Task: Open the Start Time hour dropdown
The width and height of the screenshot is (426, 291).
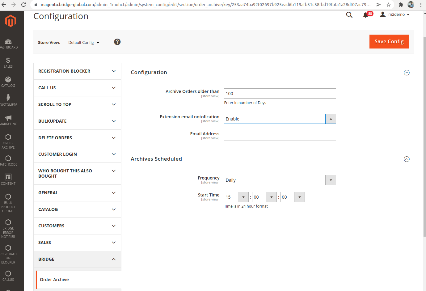Action: click(x=236, y=197)
